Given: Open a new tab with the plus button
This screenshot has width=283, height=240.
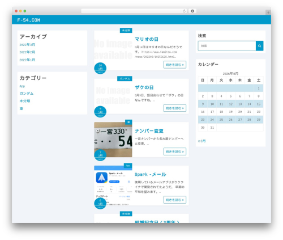Looking at the screenshot, I should click(268, 12).
